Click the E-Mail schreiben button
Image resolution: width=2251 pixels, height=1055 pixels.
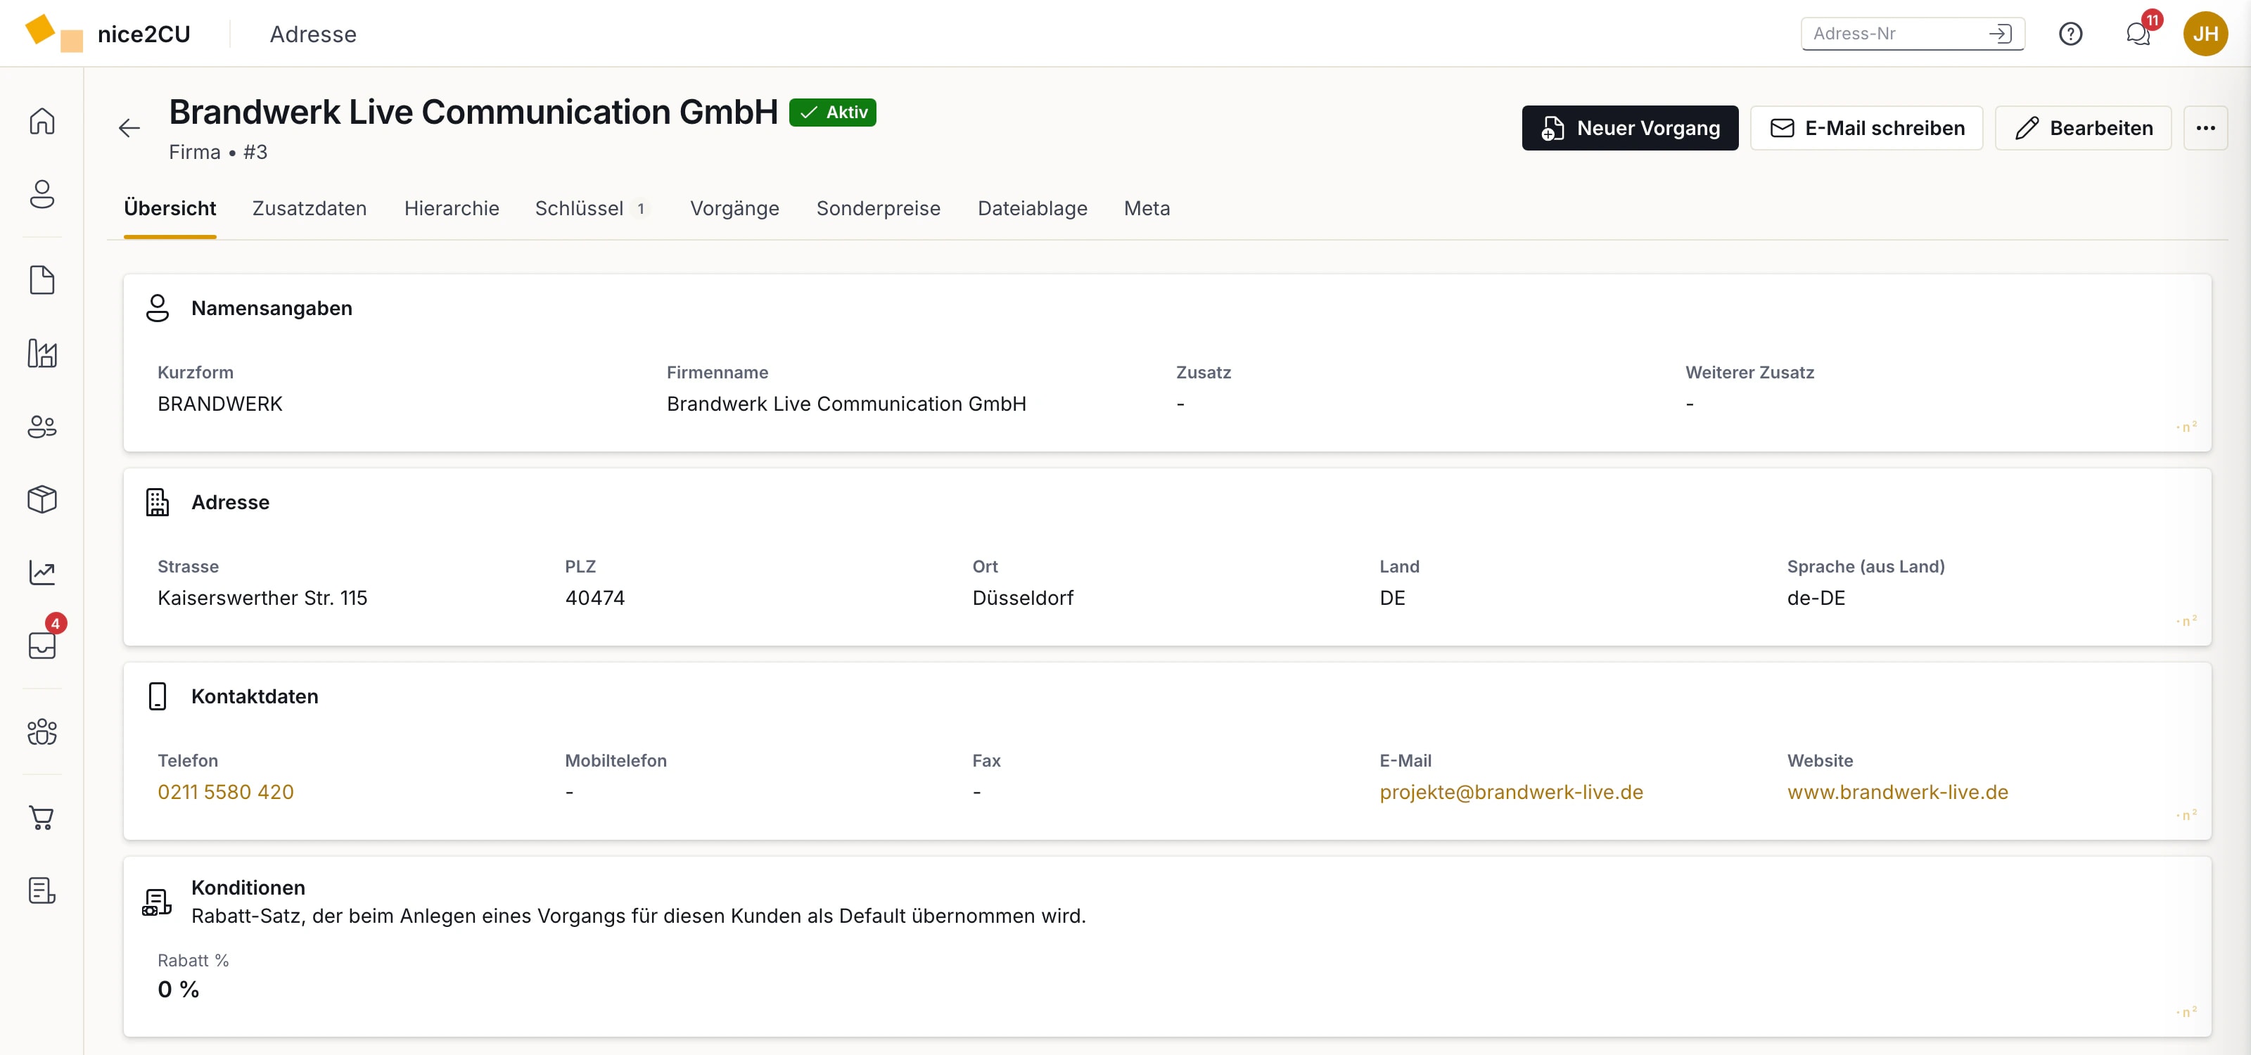[x=1866, y=129]
